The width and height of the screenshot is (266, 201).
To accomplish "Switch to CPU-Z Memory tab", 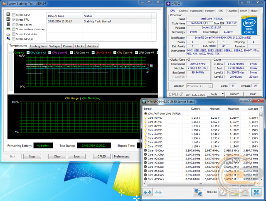I will coord(210,11).
